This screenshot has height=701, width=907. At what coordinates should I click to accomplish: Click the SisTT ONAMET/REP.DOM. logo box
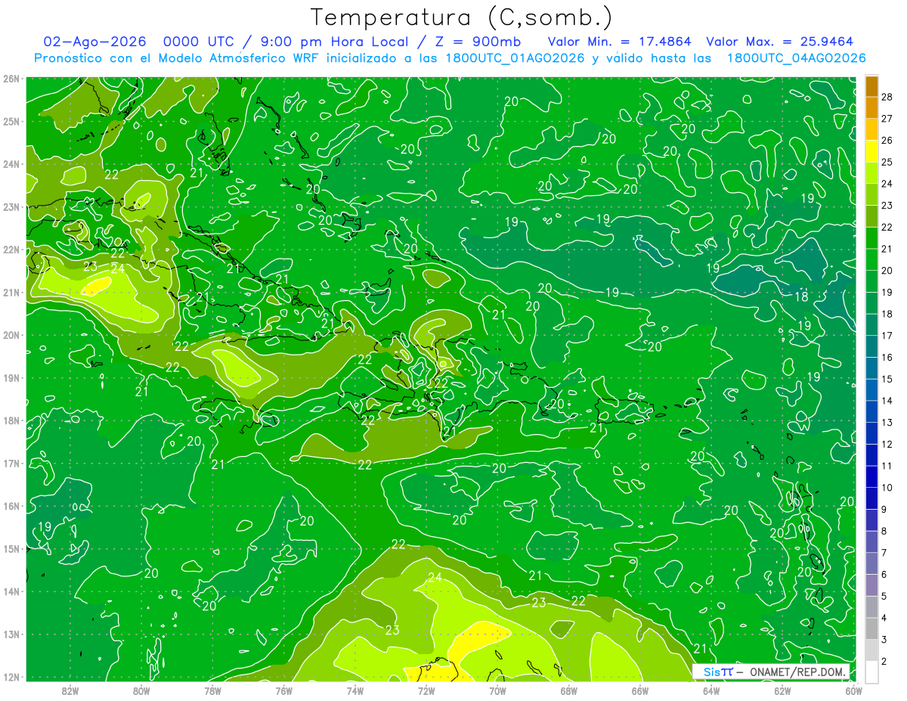(x=771, y=672)
